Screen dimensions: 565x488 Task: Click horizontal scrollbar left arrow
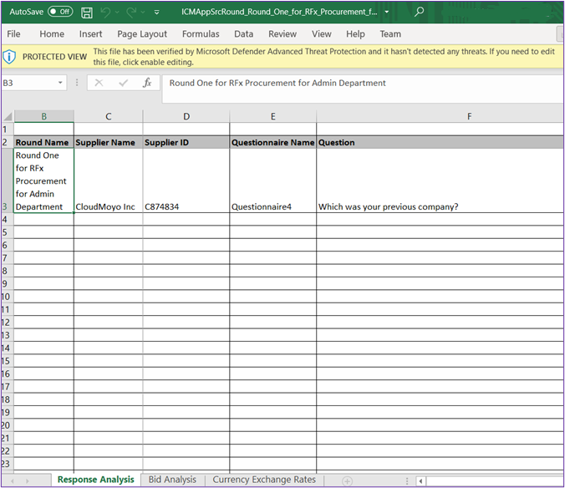pos(420,480)
